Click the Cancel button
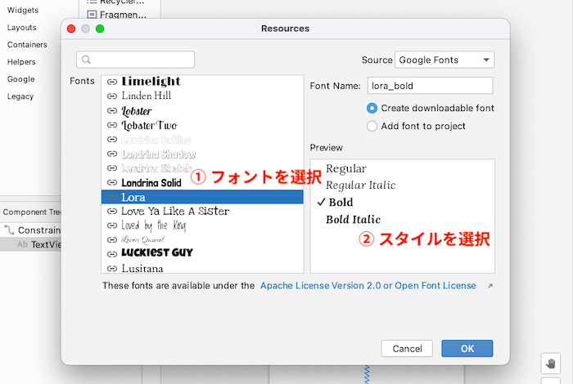This screenshot has width=573, height=384. click(x=407, y=349)
